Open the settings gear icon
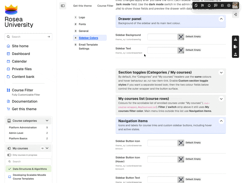This screenshot has height=183, width=242. (x=229, y=5)
